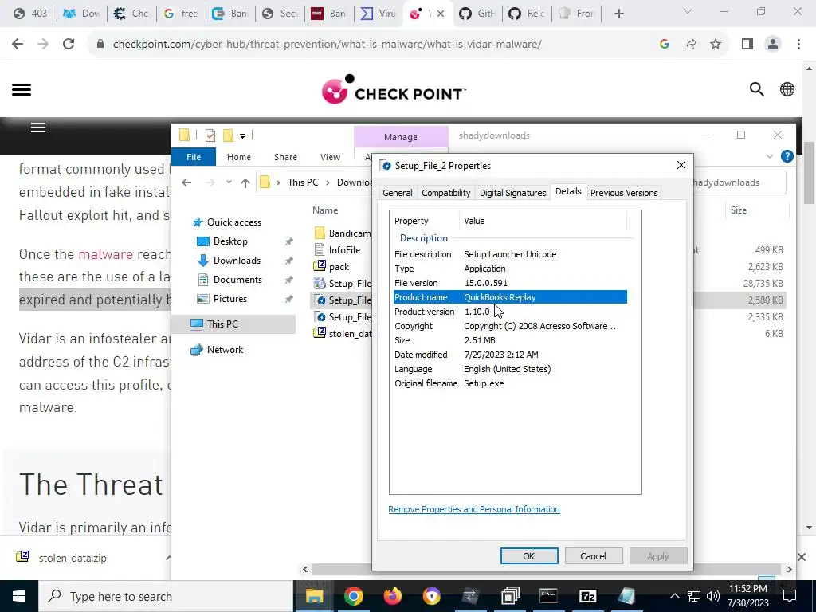Open Chrome from the taskbar
This screenshot has width=816, height=612.
(353, 596)
